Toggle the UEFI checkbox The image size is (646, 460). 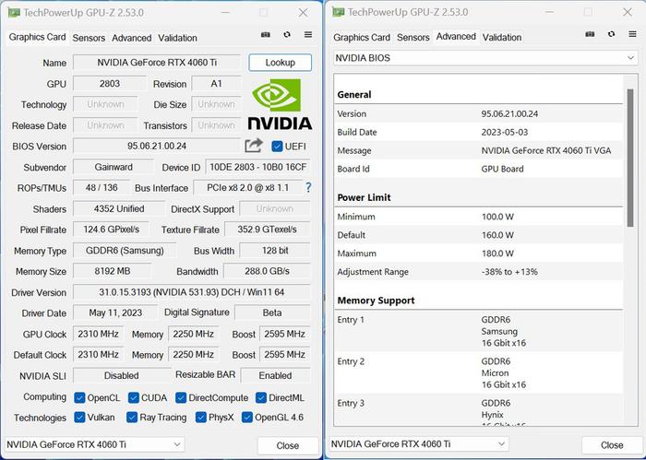point(277,146)
